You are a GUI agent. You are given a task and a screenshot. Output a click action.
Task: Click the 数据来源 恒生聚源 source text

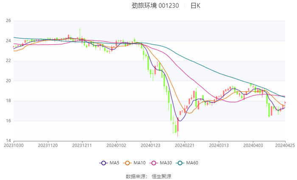148,176
